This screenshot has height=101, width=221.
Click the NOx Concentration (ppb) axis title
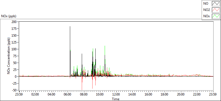click(x=9, y=56)
